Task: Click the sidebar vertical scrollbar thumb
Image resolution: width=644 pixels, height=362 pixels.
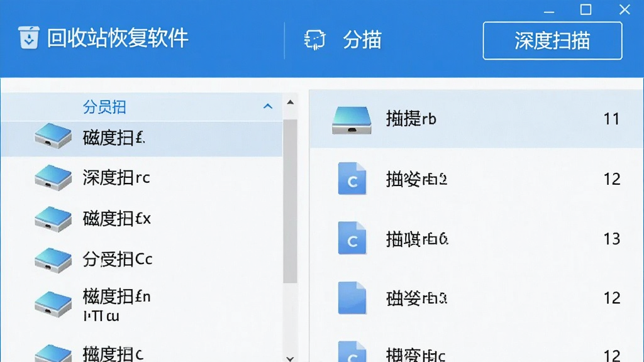Action: pos(291,201)
